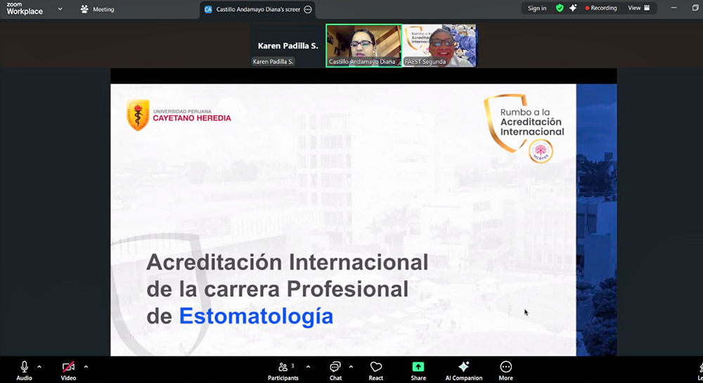Expand the caret next to Participants
The height and width of the screenshot is (383, 703).
click(x=308, y=367)
